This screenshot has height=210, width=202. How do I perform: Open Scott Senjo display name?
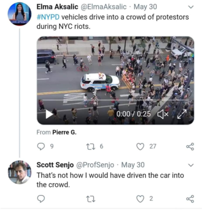55,165
